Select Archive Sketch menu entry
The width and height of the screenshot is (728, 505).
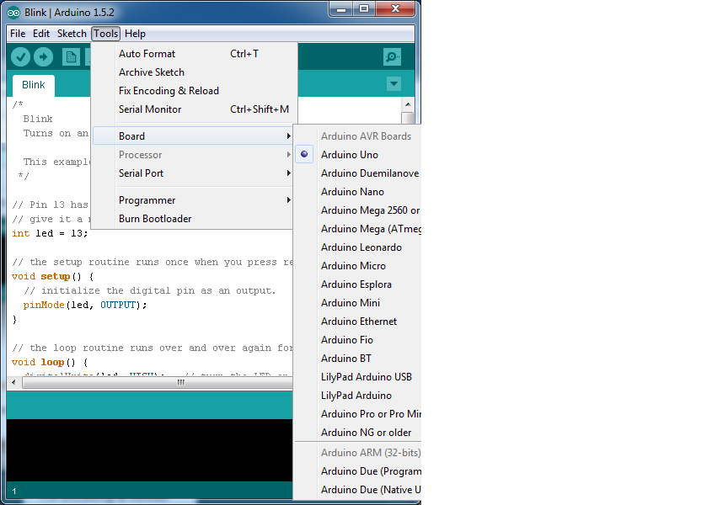coord(194,72)
